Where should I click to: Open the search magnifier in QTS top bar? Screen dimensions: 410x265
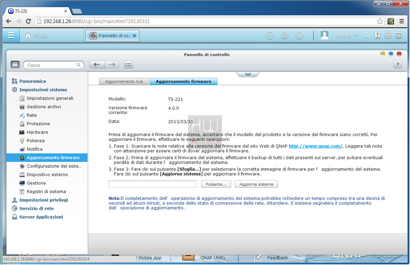(x=366, y=35)
